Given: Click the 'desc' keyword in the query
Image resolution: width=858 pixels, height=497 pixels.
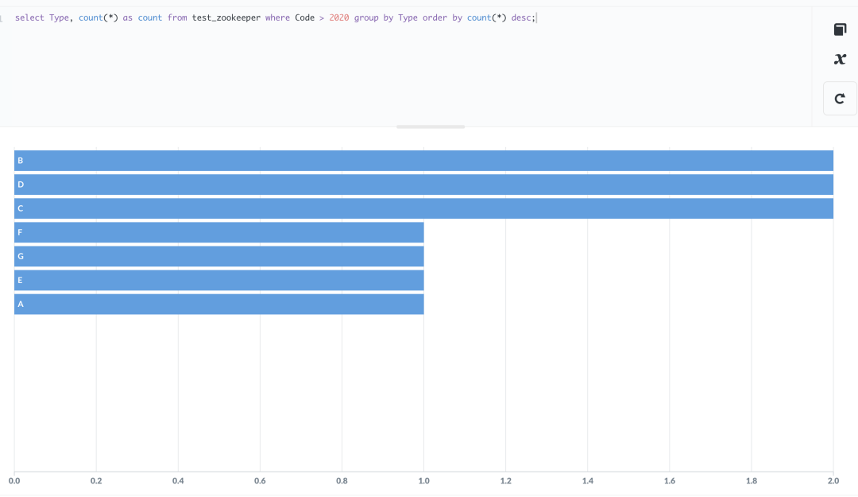Looking at the screenshot, I should [x=521, y=18].
